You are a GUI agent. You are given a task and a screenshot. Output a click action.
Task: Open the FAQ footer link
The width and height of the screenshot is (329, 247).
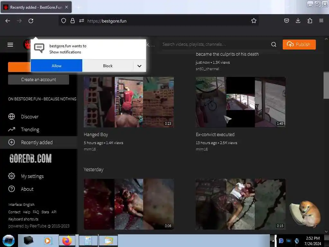tap(36, 212)
